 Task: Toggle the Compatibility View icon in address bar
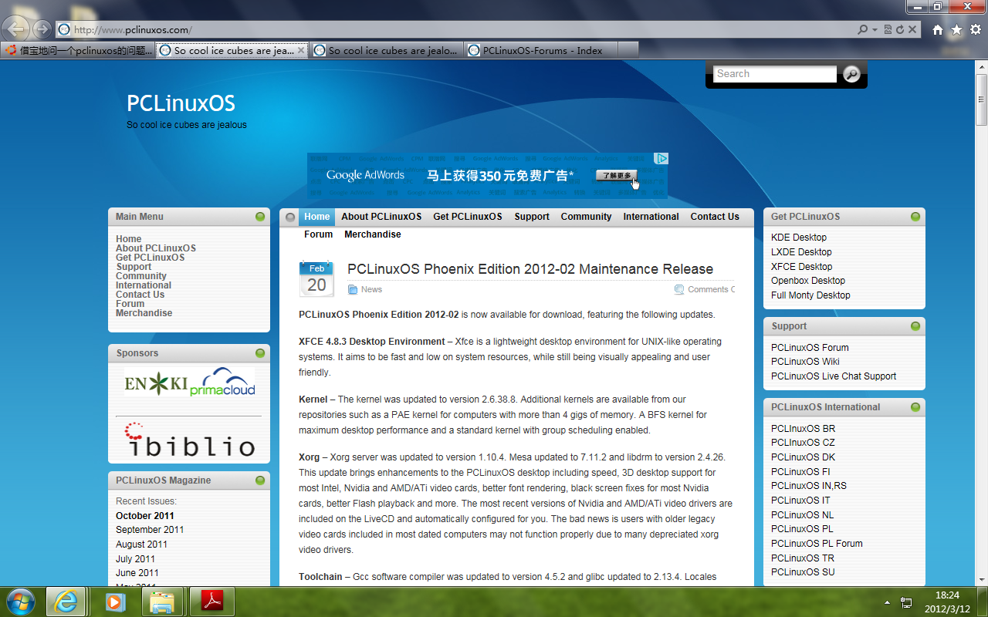[x=888, y=30]
